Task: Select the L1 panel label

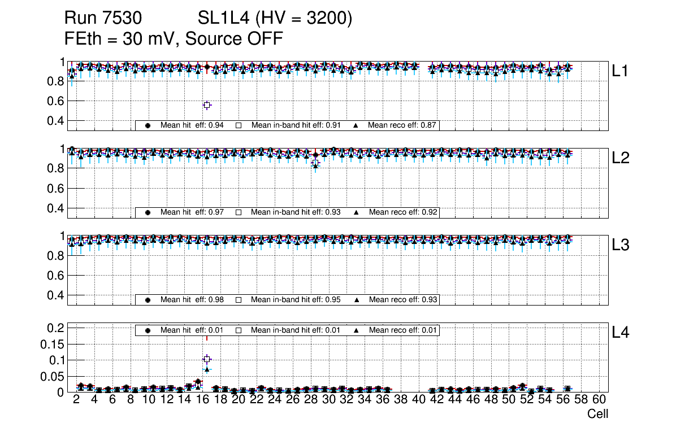Action: (x=621, y=71)
